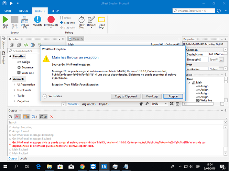The image size is (229, 171).
Task: Open the START ribbon tab
Action: [8, 11]
